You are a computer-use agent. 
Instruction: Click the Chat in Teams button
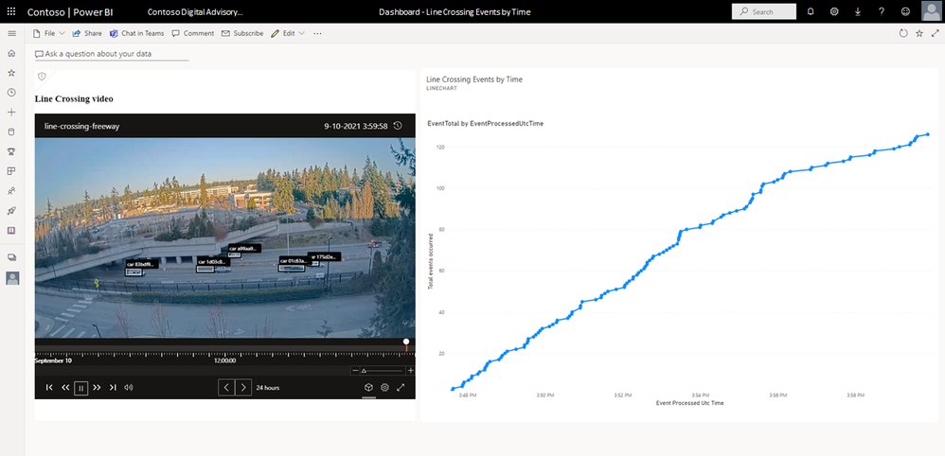point(136,34)
